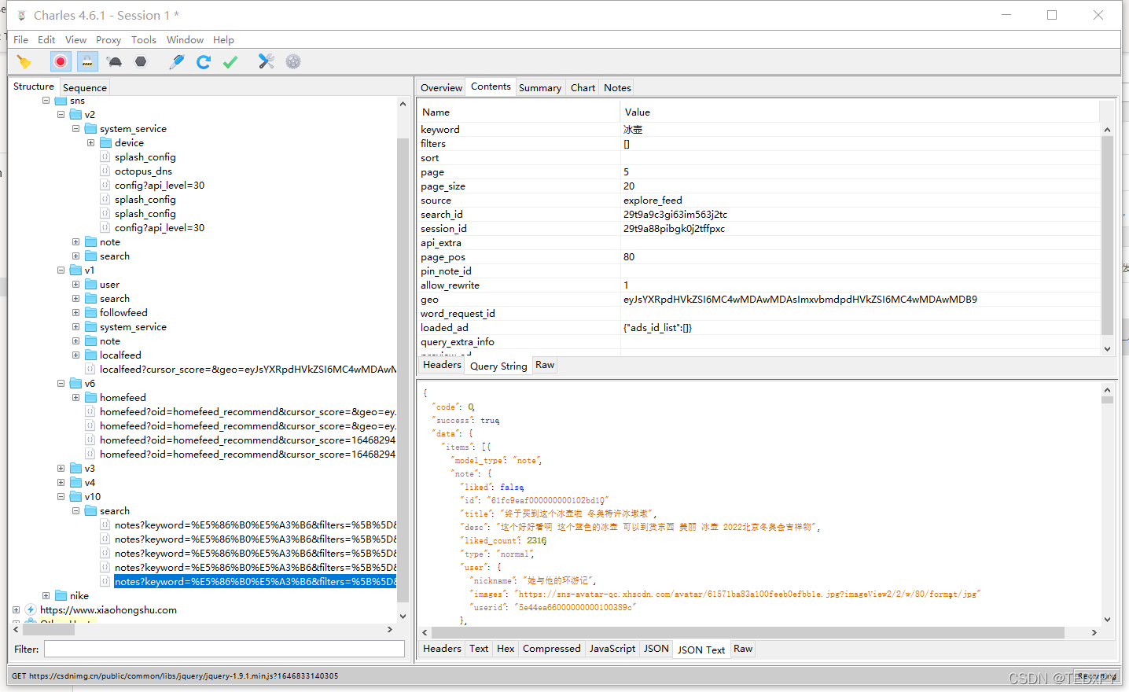The height and width of the screenshot is (692, 1129).
Task: Select the Query String request tab
Action: pos(498,366)
